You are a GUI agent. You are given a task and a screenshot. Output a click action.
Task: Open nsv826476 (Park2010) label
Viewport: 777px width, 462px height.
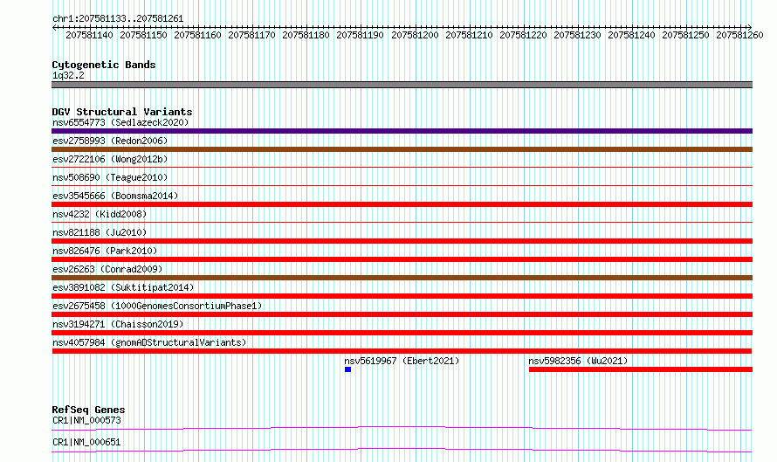(x=105, y=251)
